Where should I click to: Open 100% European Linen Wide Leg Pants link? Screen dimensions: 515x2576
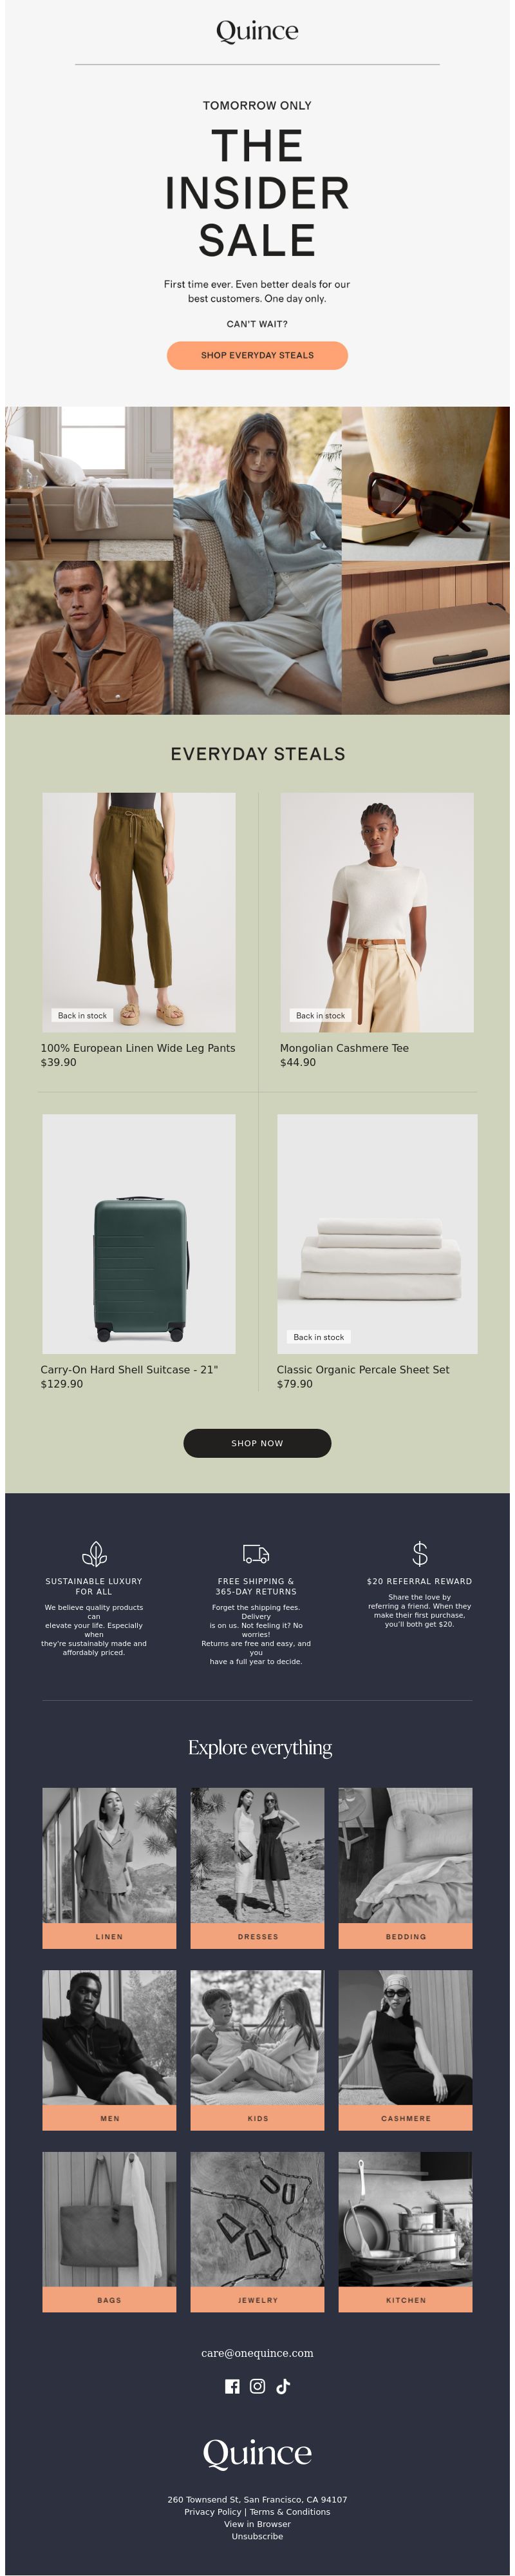(138, 1048)
